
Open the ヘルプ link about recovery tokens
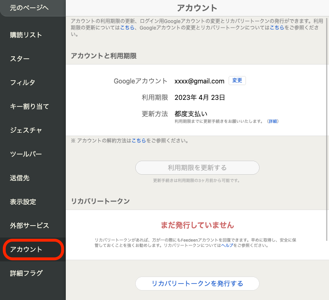tap(227, 245)
